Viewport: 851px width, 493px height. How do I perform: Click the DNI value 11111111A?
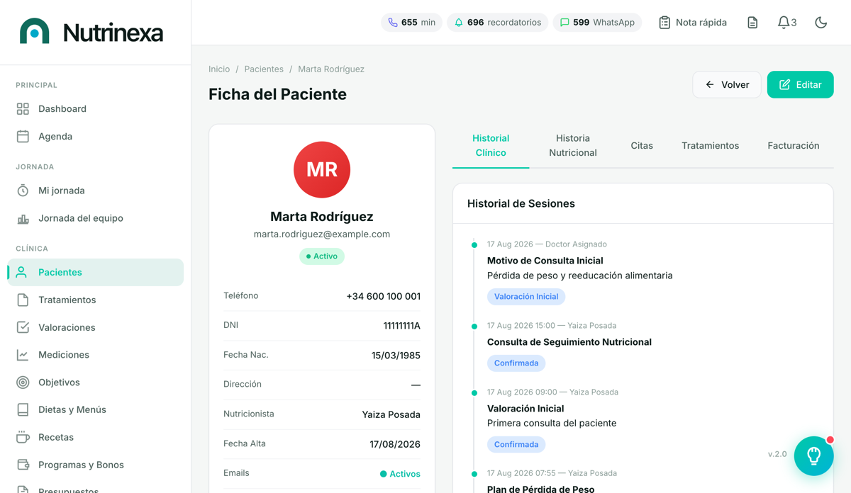pyautogui.click(x=402, y=326)
